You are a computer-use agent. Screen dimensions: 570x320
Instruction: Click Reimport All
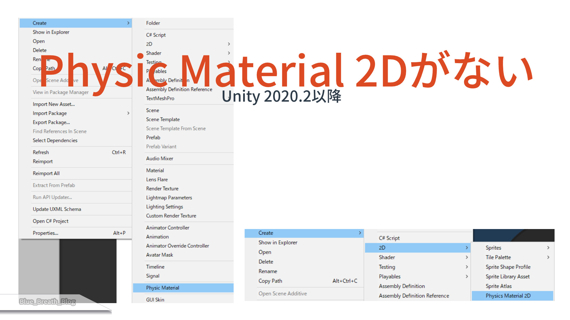(x=46, y=173)
